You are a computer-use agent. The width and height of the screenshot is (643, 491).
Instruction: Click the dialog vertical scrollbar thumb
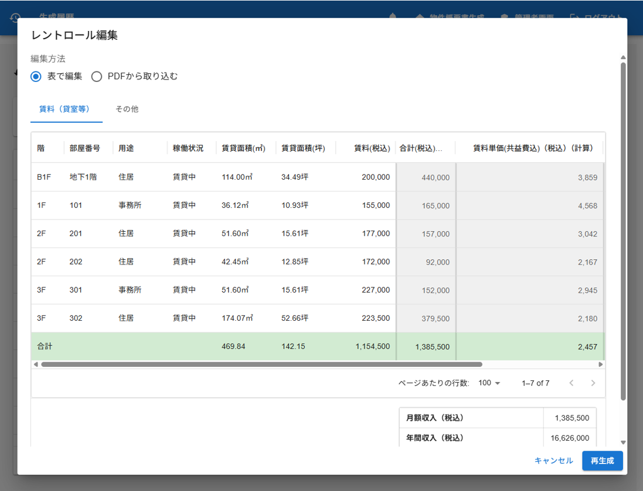click(623, 231)
